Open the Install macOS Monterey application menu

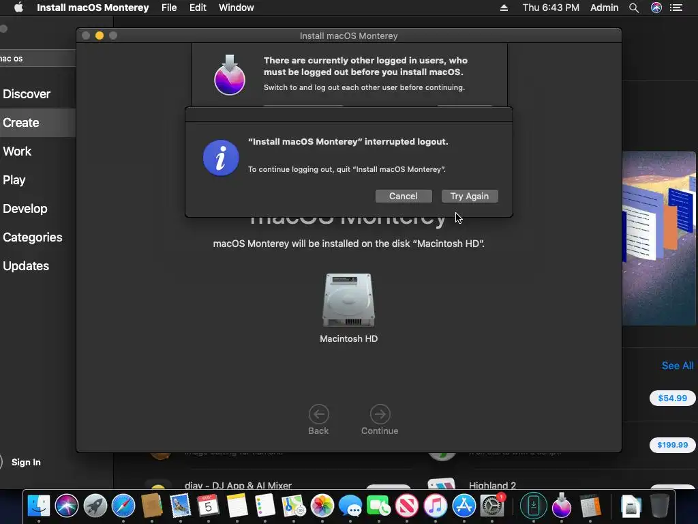(93, 8)
